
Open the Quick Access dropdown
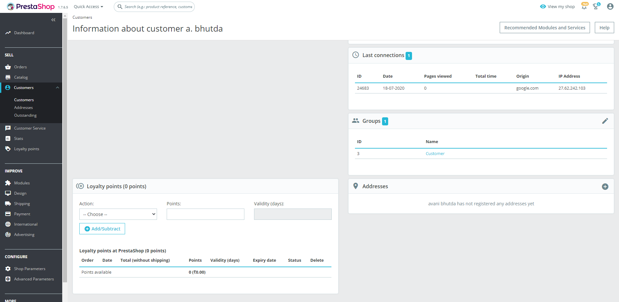[x=88, y=7]
